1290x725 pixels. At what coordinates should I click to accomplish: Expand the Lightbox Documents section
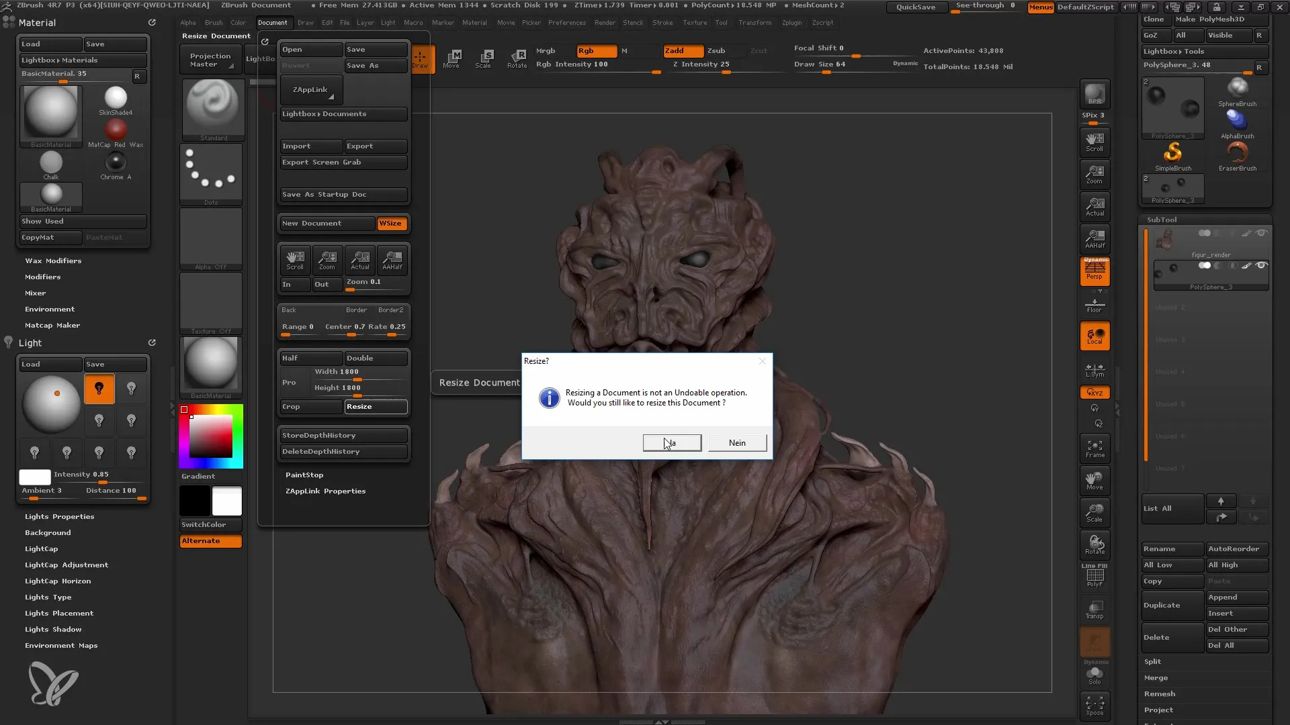[x=344, y=113]
